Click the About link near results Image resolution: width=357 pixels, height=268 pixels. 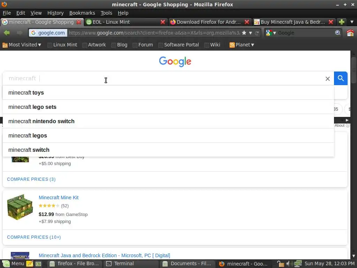(342, 125)
